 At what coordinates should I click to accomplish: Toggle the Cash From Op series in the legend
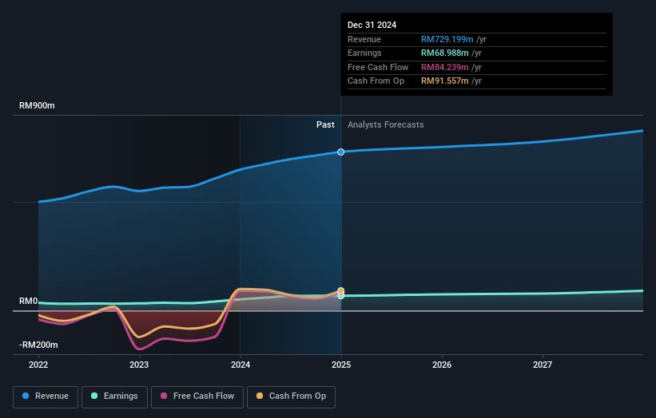point(292,396)
